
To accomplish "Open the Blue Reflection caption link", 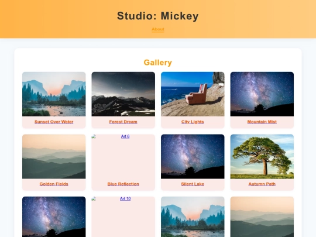I will tap(123, 184).
